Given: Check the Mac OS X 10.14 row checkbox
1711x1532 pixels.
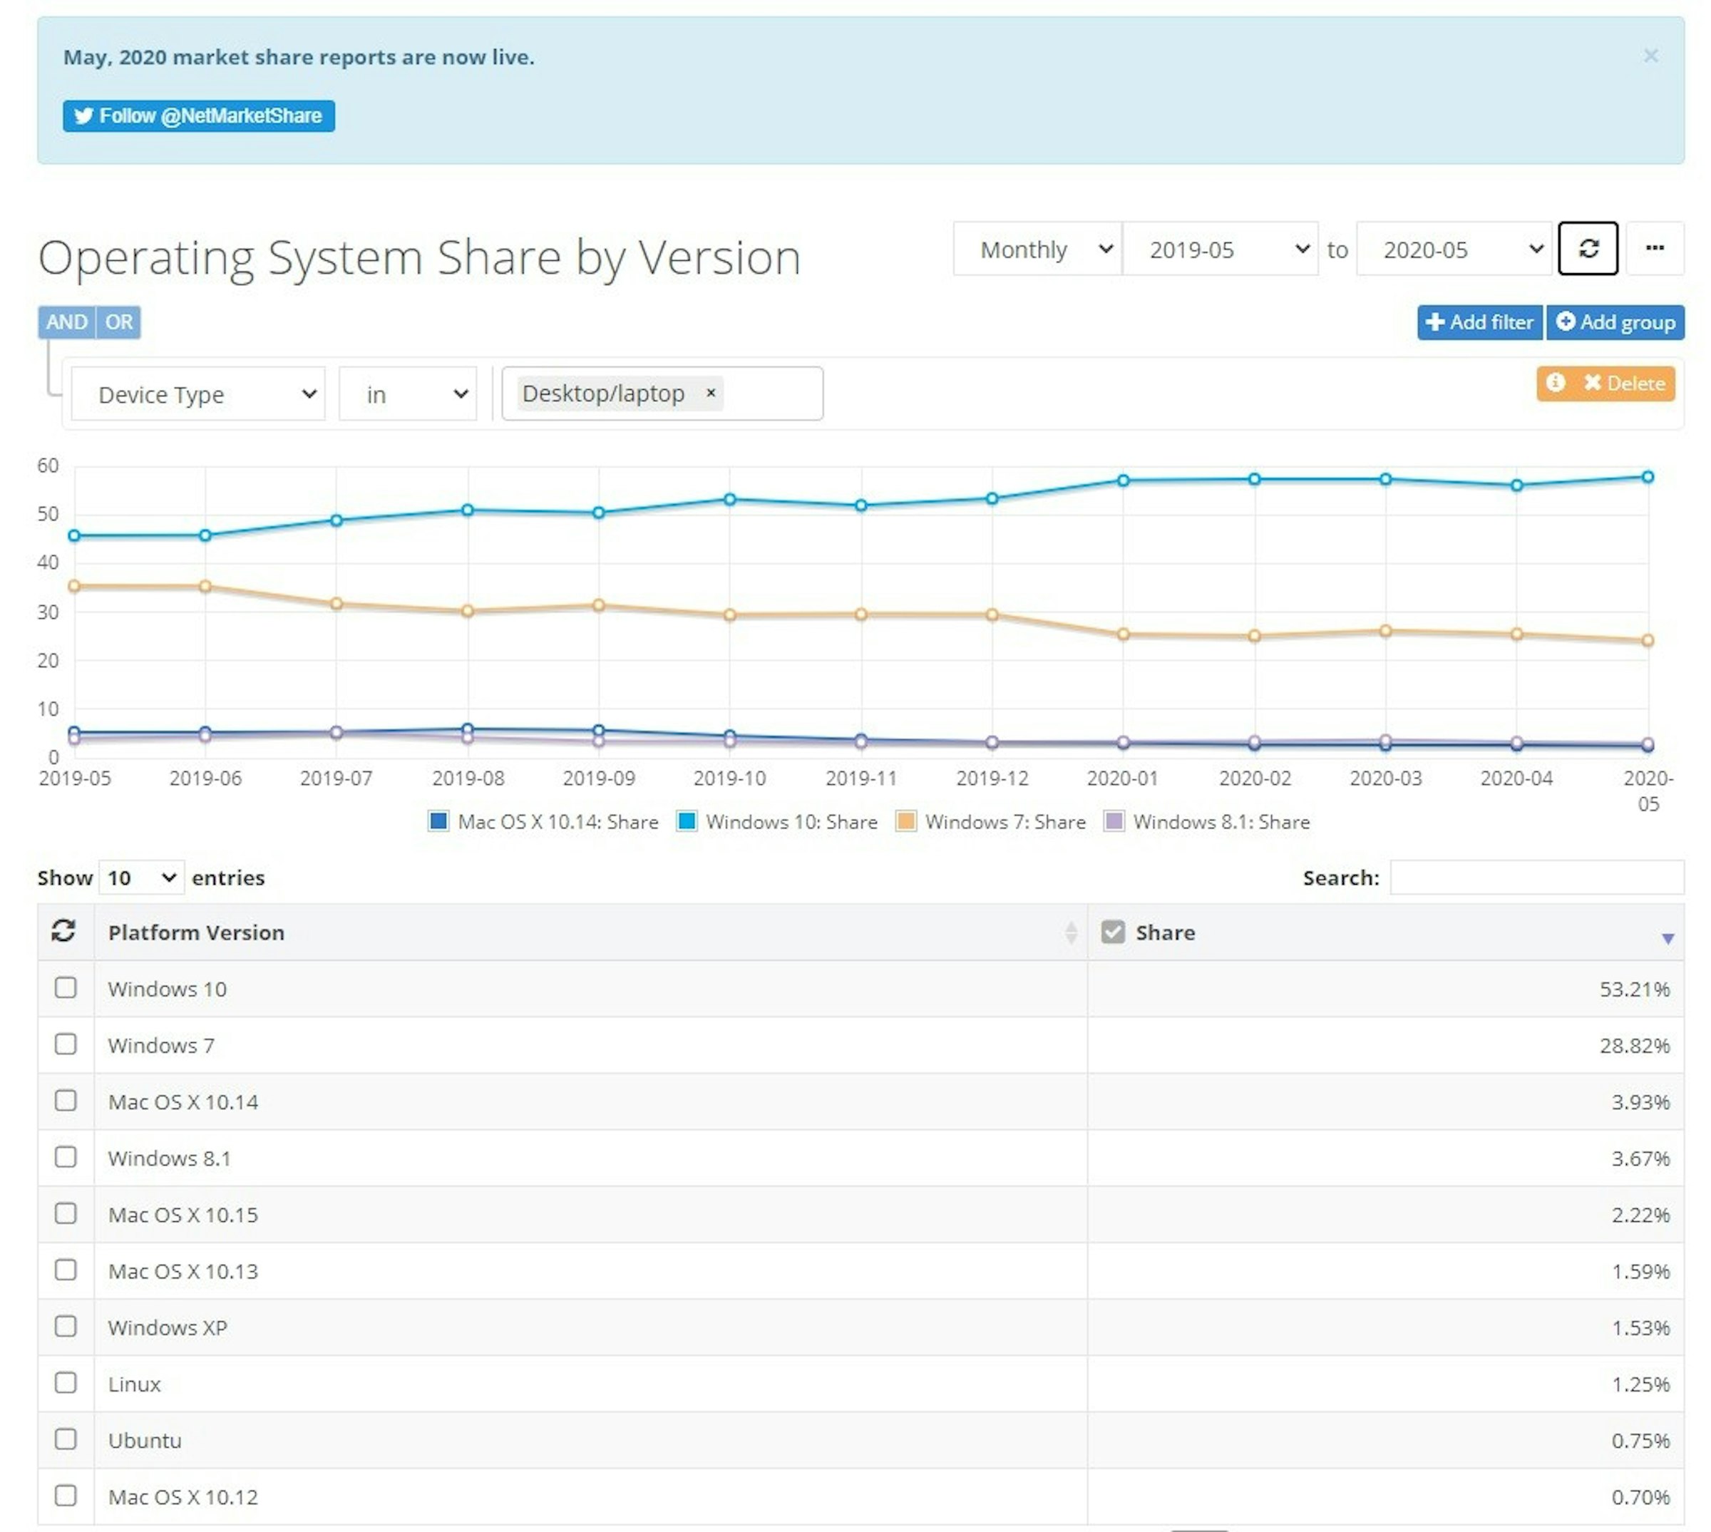Looking at the screenshot, I should 66,1099.
